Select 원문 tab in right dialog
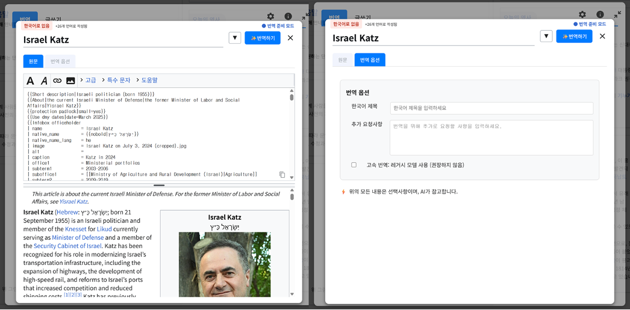 [x=343, y=59]
